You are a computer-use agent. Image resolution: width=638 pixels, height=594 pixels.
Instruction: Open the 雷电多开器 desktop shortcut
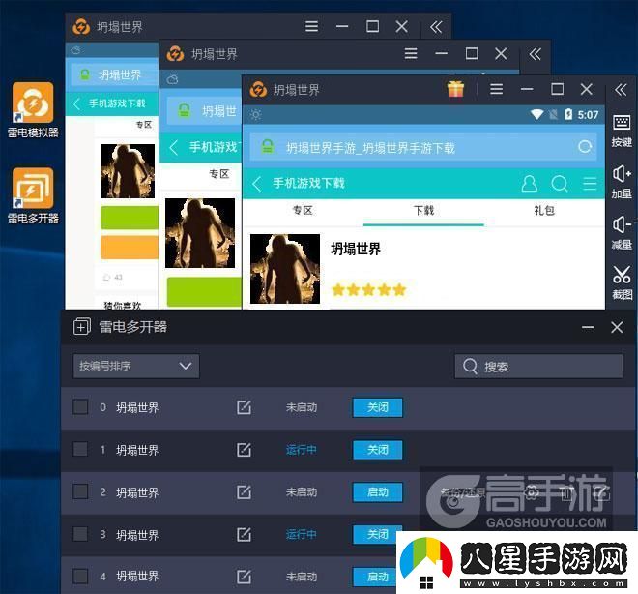tap(33, 194)
